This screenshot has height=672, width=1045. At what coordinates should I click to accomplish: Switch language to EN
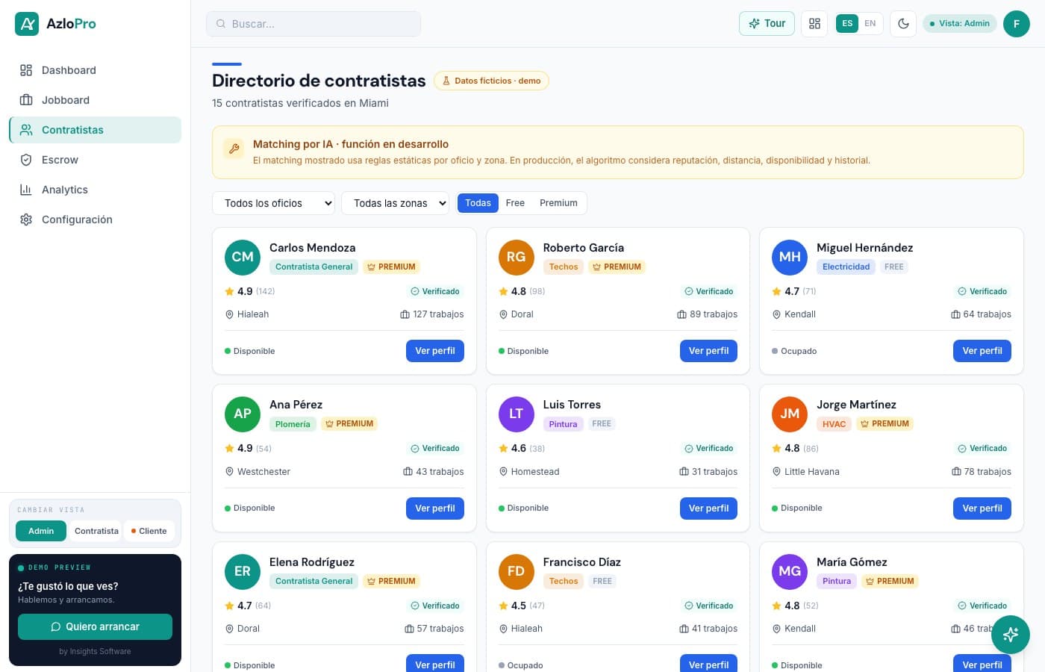click(x=870, y=24)
